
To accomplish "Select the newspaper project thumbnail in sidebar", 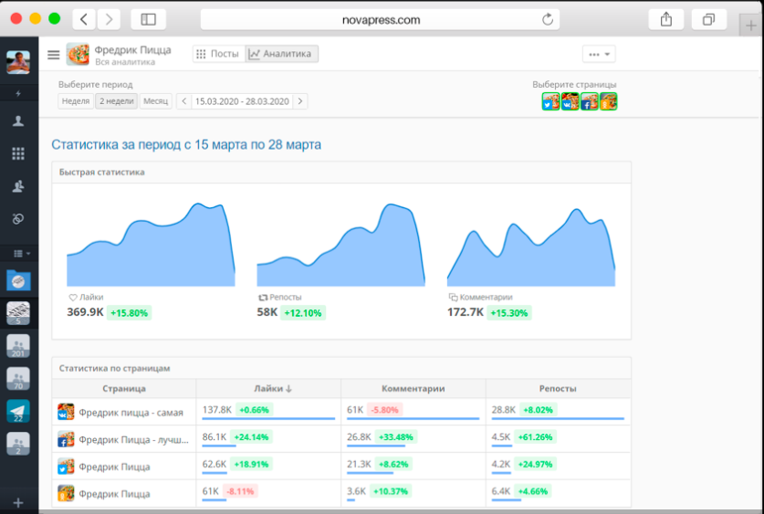I will pyautogui.click(x=18, y=313).
